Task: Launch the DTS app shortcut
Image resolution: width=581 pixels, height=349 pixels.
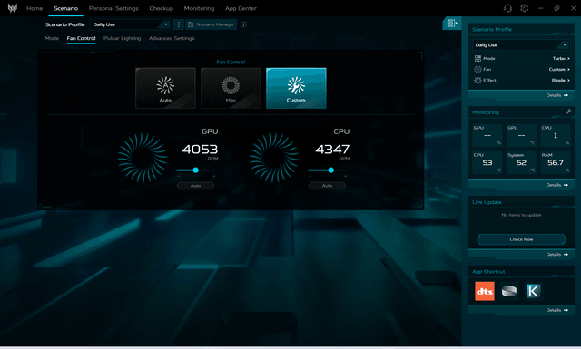Action: tap(484, 291)
